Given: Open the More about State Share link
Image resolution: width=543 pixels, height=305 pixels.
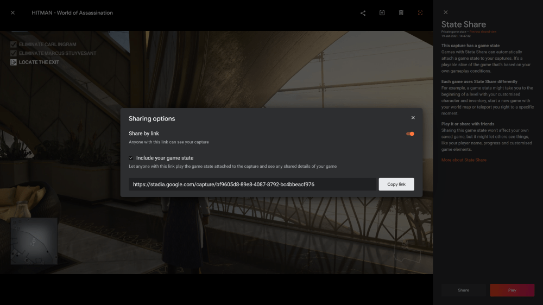Looking at the screenshot, I should point(464,160).
